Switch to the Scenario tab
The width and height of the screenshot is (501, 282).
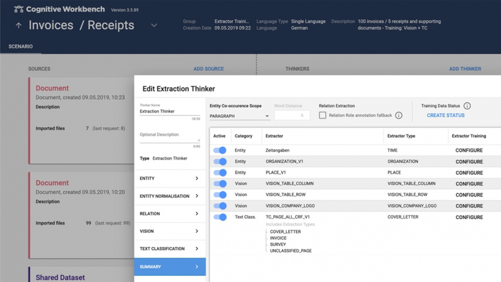pos(20,47)
